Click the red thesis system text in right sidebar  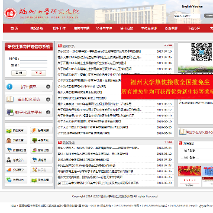click(x=199, y=132)
